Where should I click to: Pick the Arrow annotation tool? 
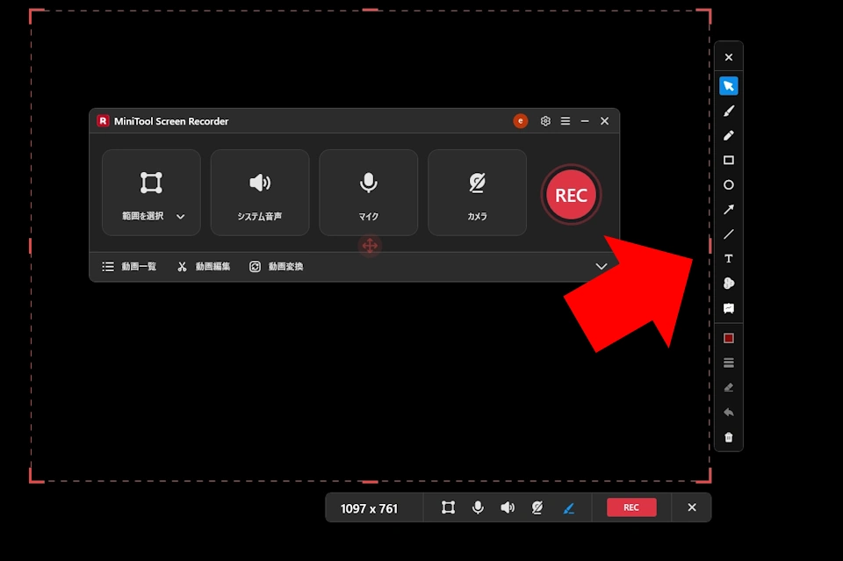pos(728,209)
